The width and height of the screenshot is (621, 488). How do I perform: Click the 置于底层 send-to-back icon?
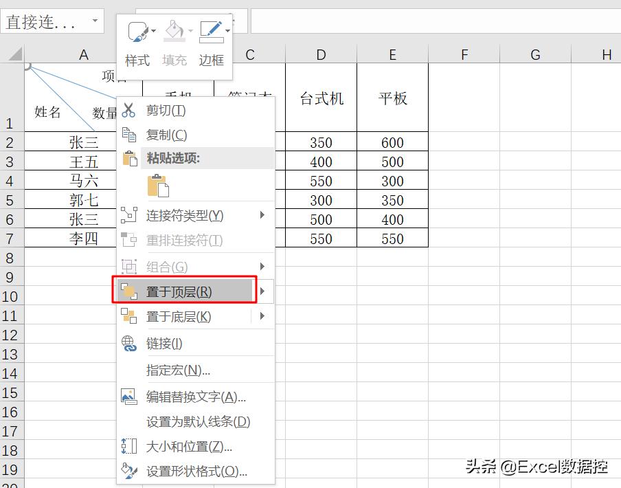128,317
